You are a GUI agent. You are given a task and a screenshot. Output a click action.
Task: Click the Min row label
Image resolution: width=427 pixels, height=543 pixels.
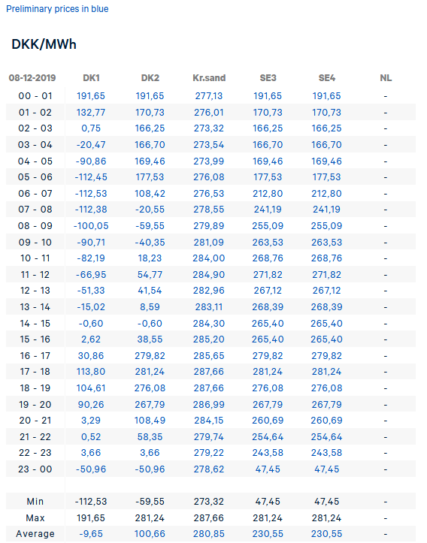tap(35, 502)
